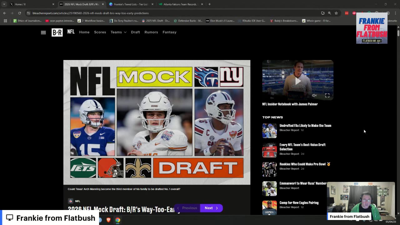Bookmark this page with the star icon
Image resolution: width=400 pixels, height=225 pixels.
click(336, 13)
